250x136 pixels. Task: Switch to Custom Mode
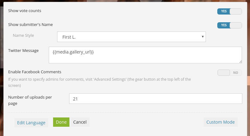click(x=220, y=122)
